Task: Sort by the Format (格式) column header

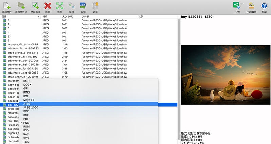Action: coord(51,16)
